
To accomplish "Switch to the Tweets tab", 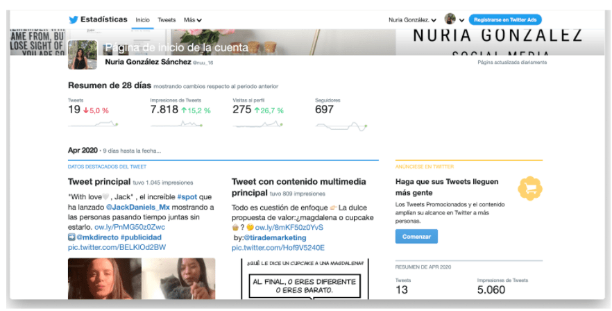I will [x=167, y=20].
